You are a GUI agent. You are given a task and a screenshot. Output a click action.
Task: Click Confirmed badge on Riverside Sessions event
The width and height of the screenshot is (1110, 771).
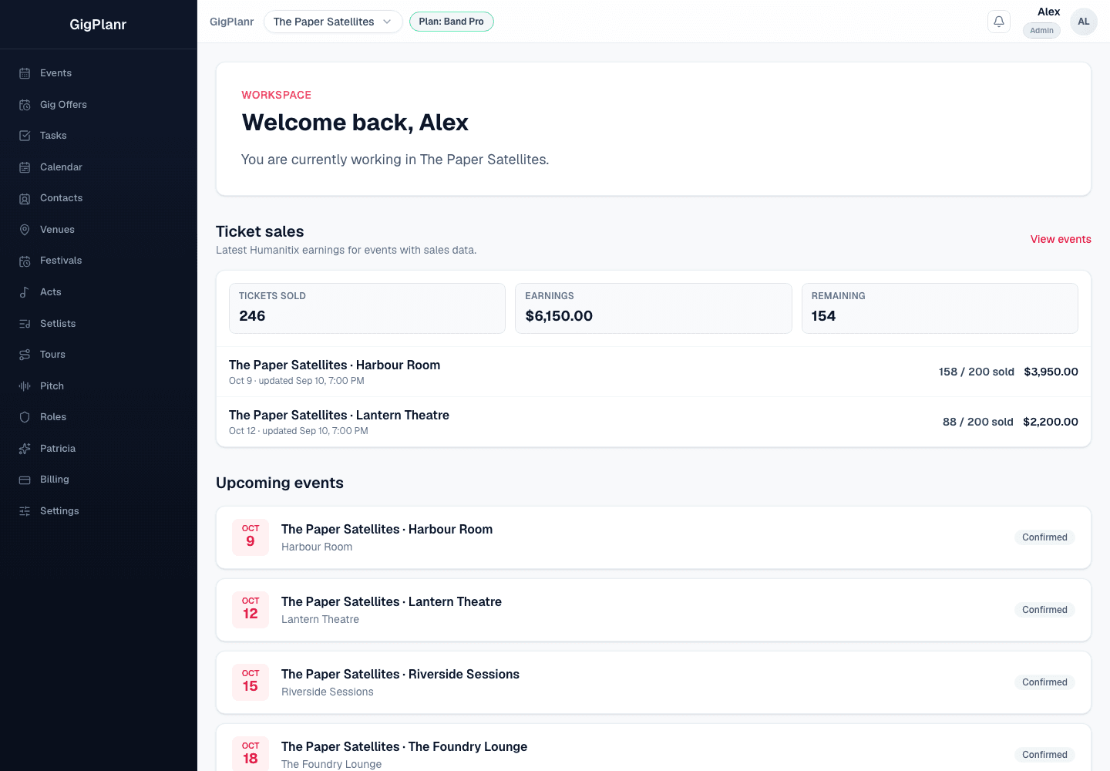coord(1044,682)
